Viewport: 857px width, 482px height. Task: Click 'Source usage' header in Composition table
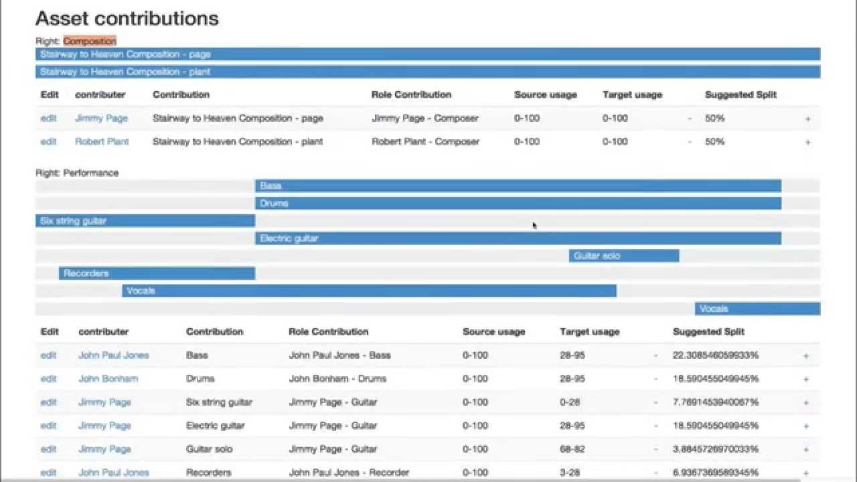click(x=546, y=94)
